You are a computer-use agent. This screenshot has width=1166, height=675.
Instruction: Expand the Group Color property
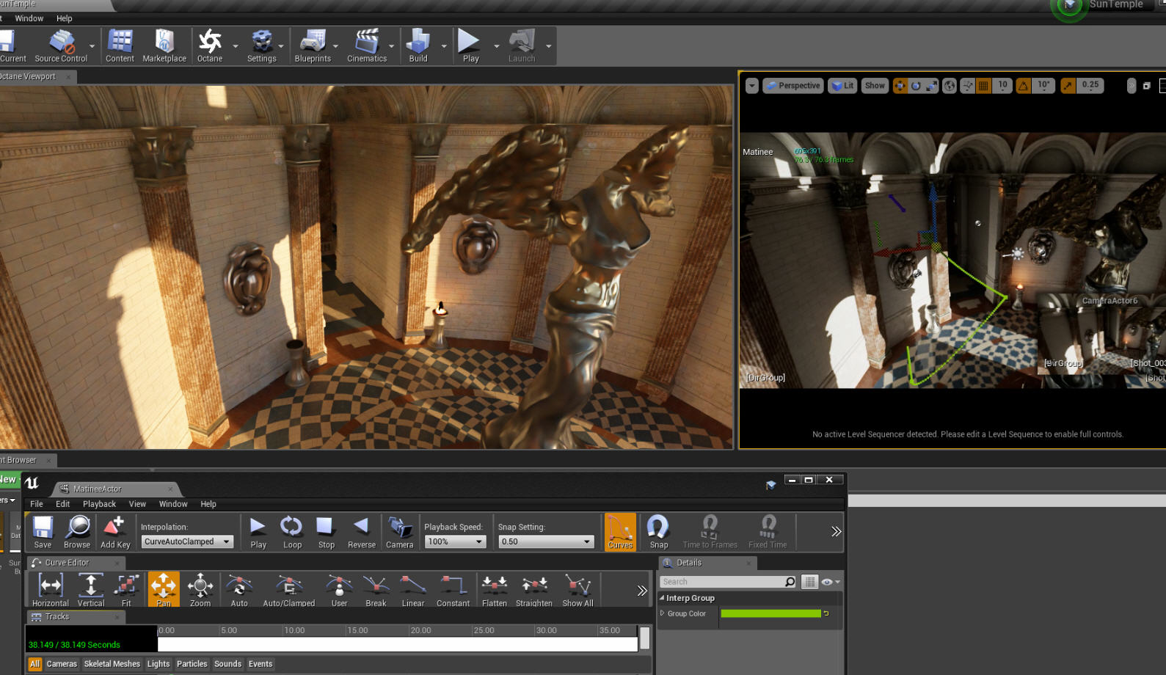tap(663, 613)
